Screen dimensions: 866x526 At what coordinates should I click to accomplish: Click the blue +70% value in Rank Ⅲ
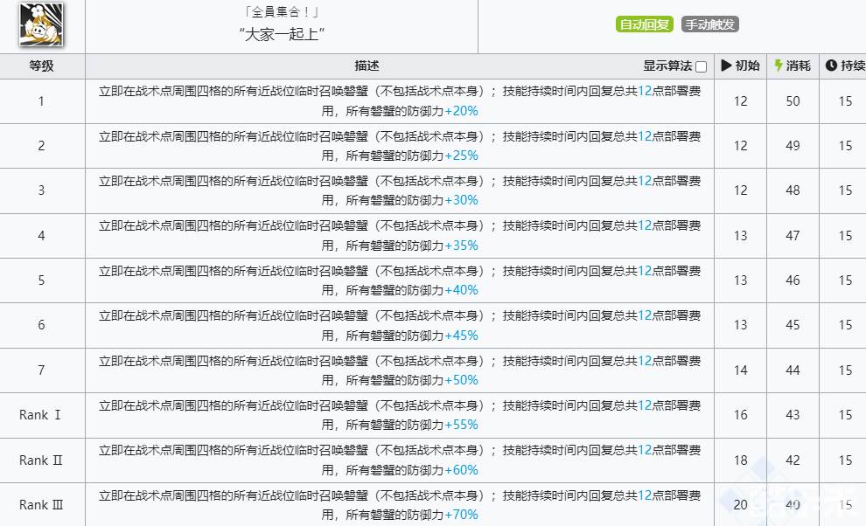pyautogui.click(x=461, y=515)
